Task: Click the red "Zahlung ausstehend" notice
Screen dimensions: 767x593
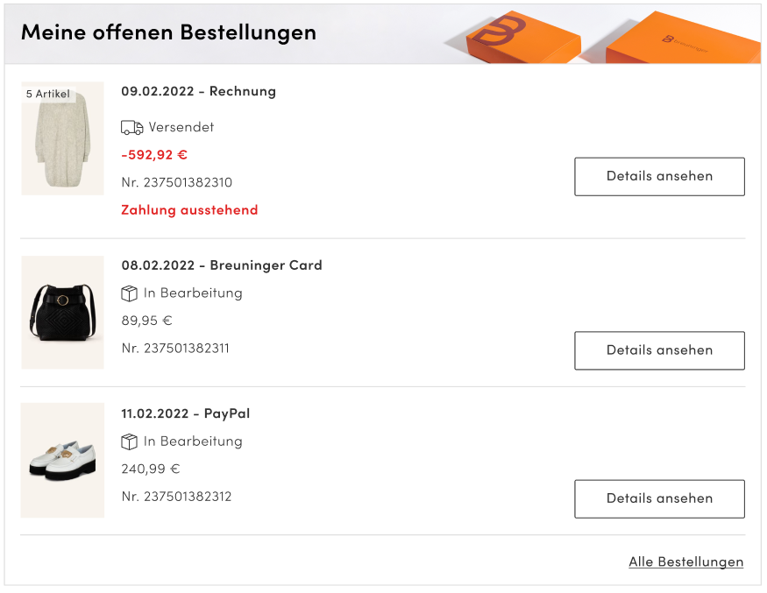Action: pos(189,210)
